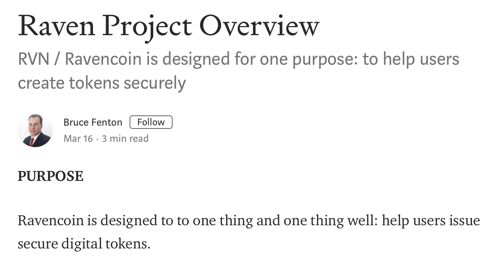Open the Bruce Fenton author name link
The height and width of the screenshot is (259, 498).
point(93,122)
